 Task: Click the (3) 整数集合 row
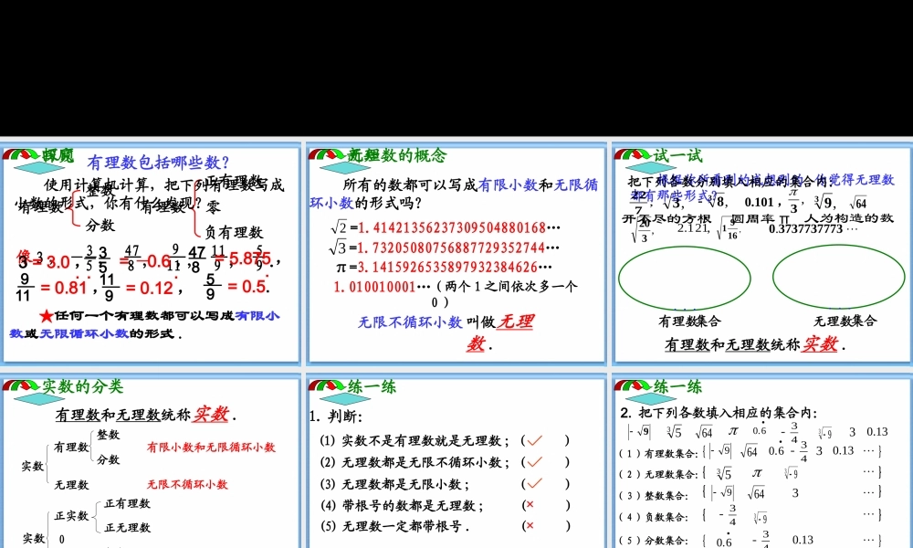pos(750,494)
